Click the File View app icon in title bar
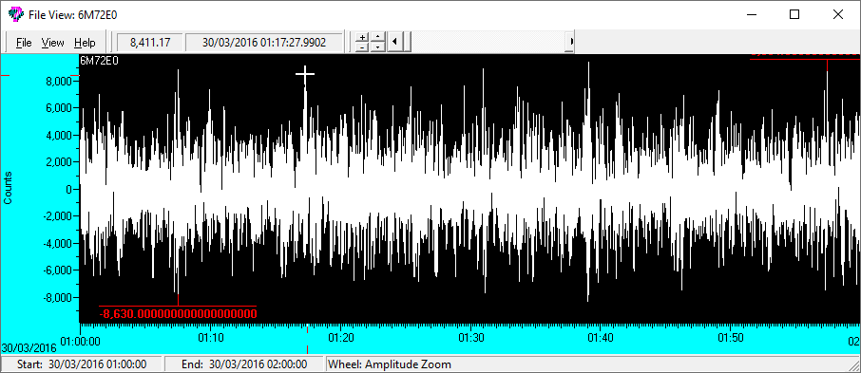Image resolution: width=861 pixels, height=373 pixels. 16,14
